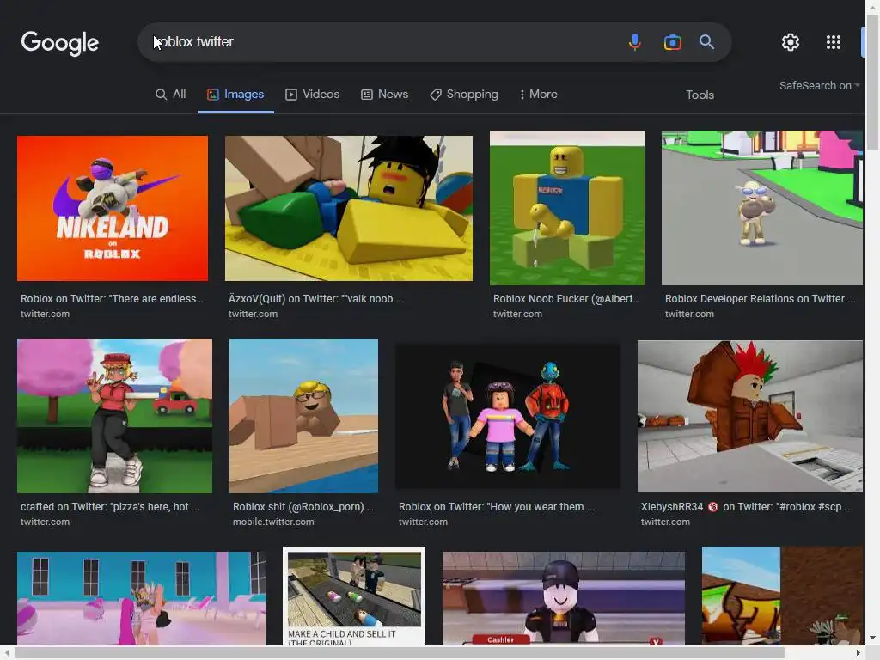
Task: Click 'Roblox on Twitter: "How you wear them' caption
Action: click(x=497, y=507)
